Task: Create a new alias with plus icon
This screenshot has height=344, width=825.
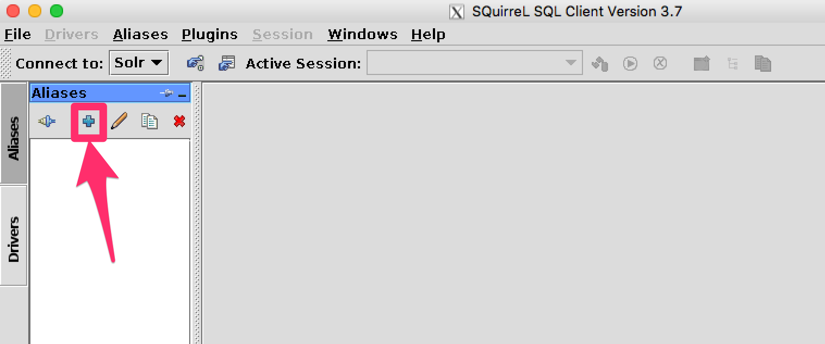Action: tap(88, 121)
